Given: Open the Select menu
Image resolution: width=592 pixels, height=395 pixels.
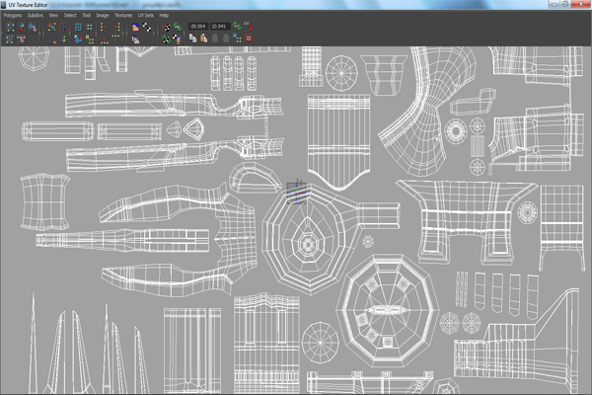Looking at the screenshot, I should click(x=70, y=15).
